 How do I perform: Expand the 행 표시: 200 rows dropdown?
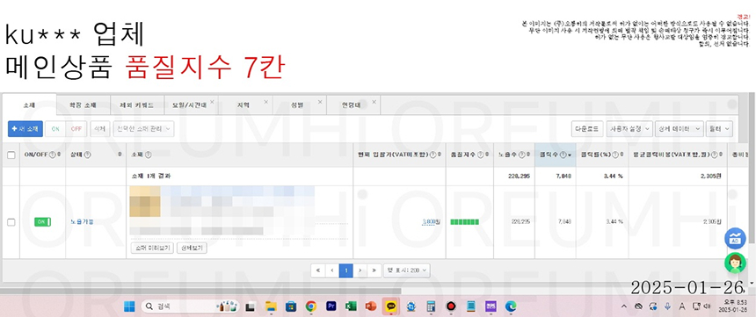[x=406, y=270]
